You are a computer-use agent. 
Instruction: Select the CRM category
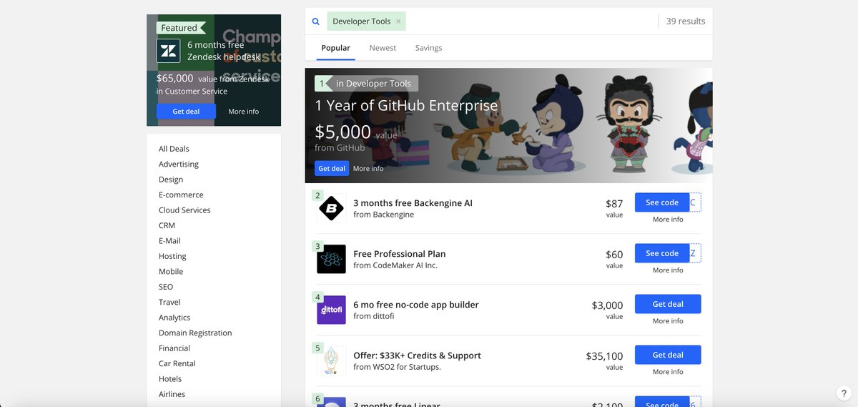[167, 225]
